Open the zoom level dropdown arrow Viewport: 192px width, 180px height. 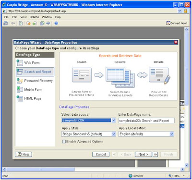click(x=184, y=176)
